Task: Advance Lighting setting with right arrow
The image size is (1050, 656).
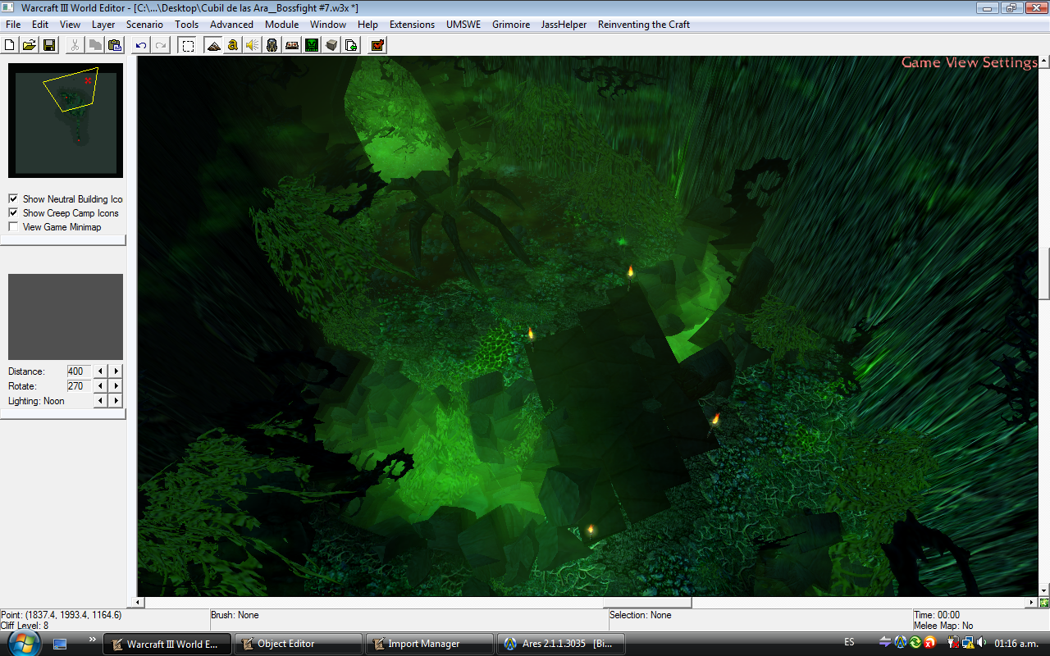Action: point(116,401)
